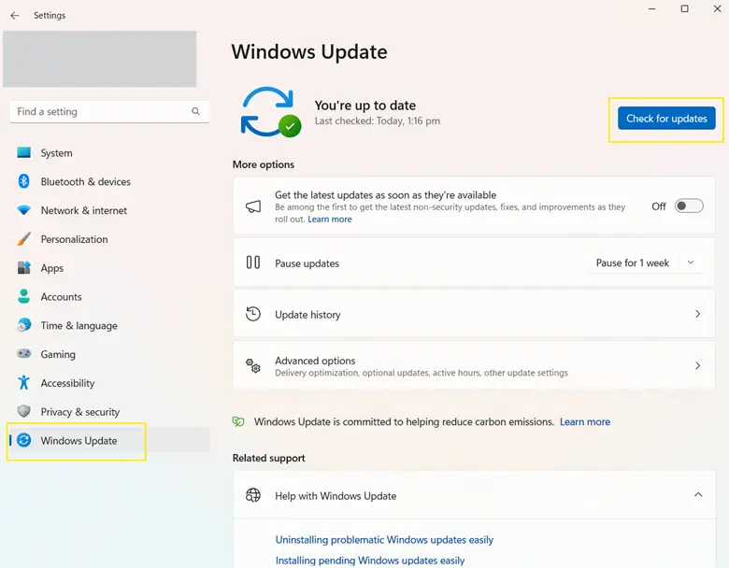This screenshot has width=729, height=568.
Task: Open the Pause for 1 week dropdown arrow
Action: (x=691, y=263)
